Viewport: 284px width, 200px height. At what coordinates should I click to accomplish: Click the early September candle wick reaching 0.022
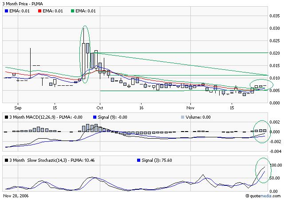click(31, 63)
